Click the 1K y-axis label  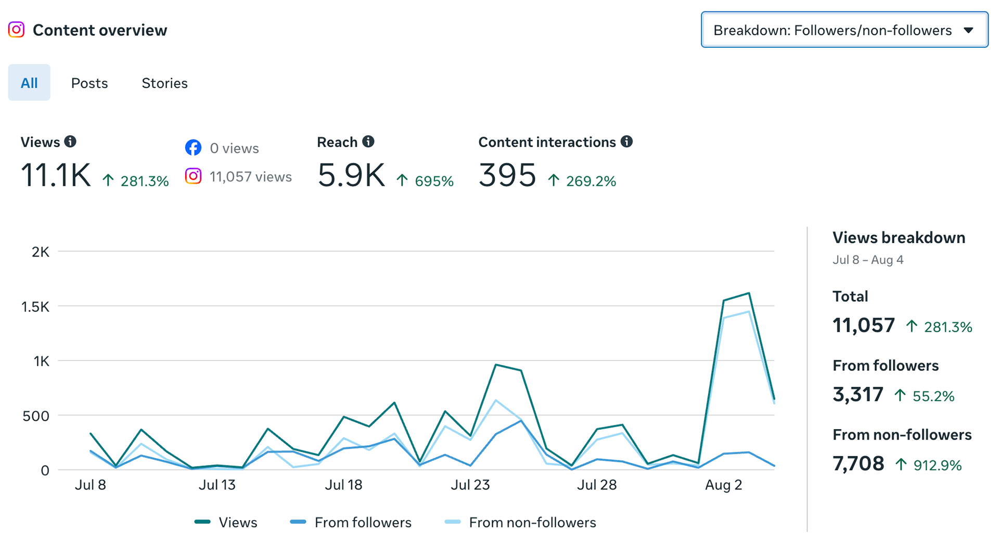42,361
